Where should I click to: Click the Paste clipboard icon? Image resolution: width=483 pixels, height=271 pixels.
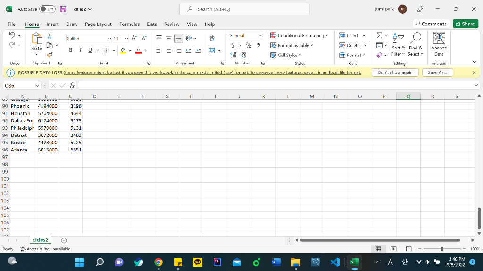pyautogui.click(x=36, y=40)
